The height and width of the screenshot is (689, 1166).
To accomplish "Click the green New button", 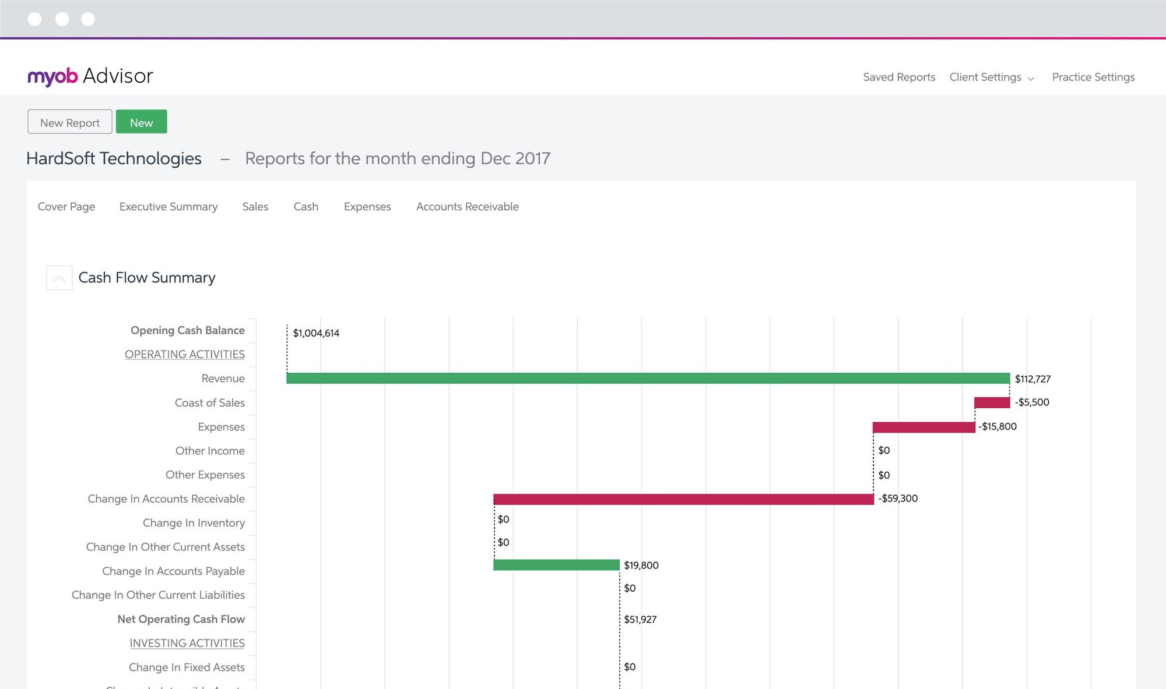I will click(x=141, y=122).
